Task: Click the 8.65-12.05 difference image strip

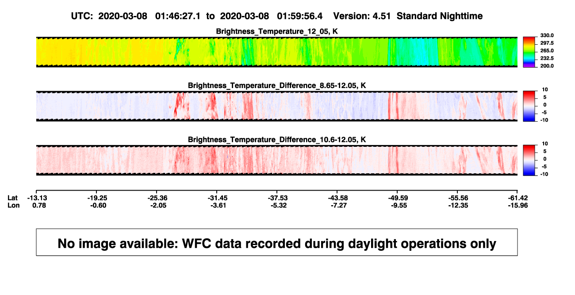Action: [x=277, y=106]
